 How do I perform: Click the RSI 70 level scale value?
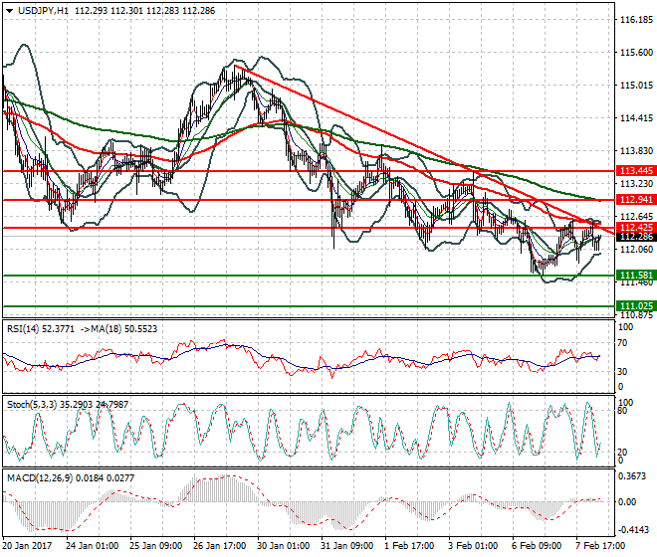click(622, 343)
